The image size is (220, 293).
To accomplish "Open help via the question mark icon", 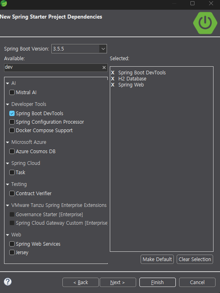I will coord(8,282).
